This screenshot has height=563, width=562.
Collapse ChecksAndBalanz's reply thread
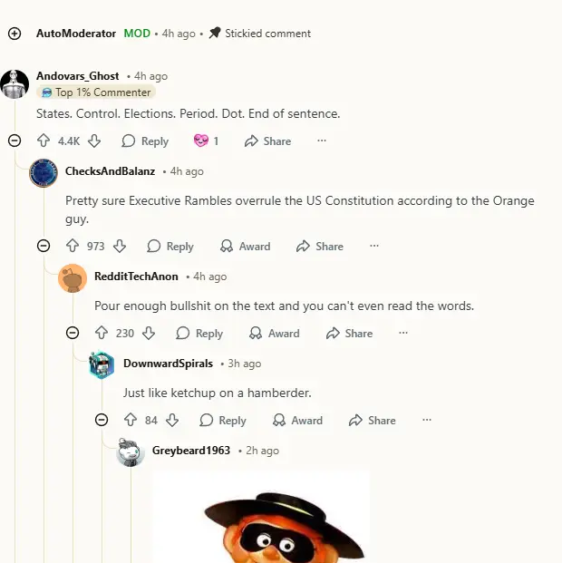[x=44, y=246]
